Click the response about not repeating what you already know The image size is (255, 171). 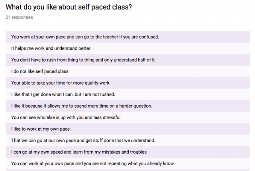93,163
